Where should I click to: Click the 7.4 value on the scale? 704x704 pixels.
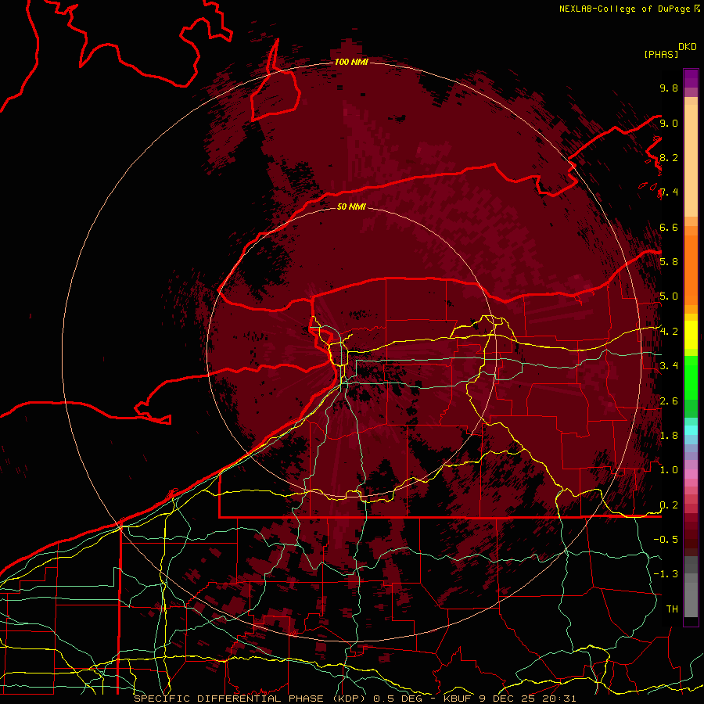669,192
